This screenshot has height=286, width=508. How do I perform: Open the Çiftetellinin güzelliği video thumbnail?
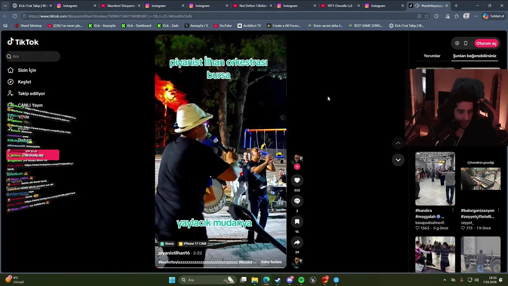point(481,178)
